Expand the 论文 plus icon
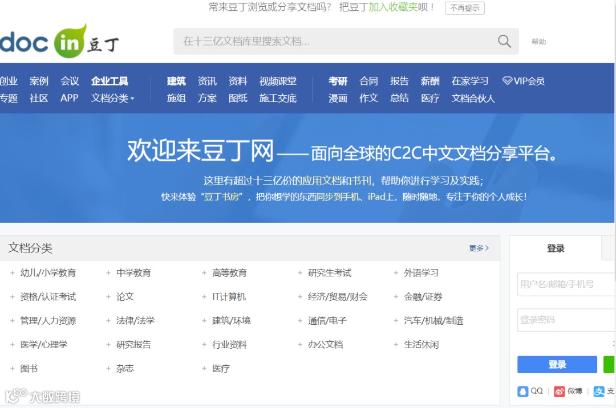The image size is (616, 408). coord(108,296)
